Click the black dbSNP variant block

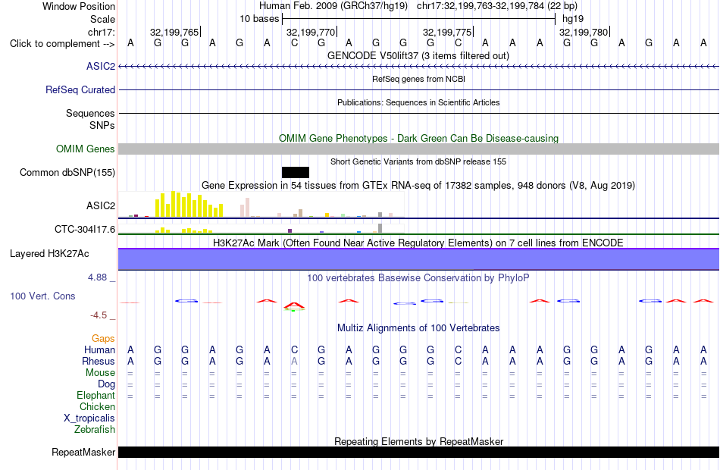point(296,172)
